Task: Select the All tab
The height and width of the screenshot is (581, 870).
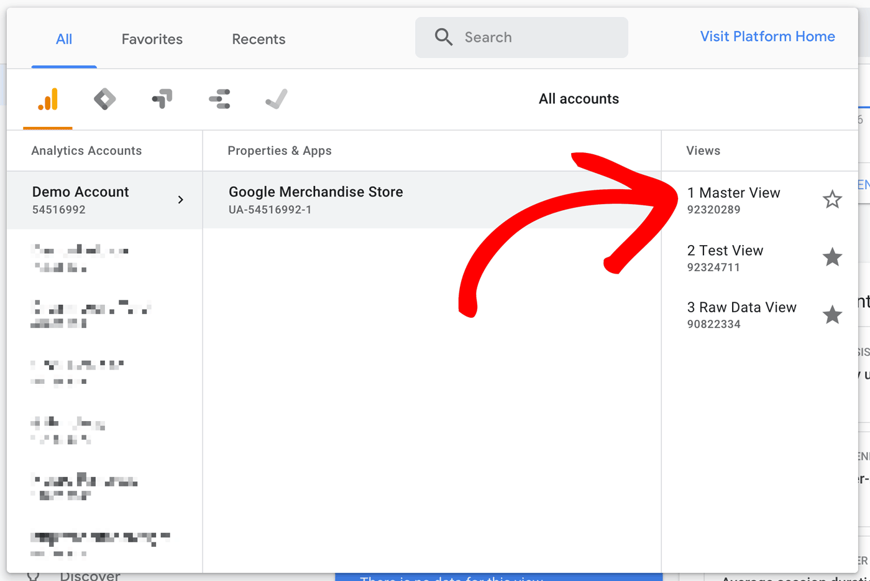Action: point(64,39)
